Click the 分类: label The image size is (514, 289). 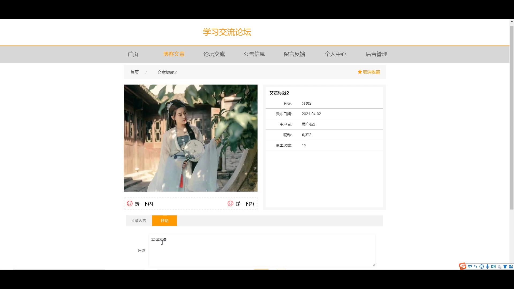(x=288, y=104)
